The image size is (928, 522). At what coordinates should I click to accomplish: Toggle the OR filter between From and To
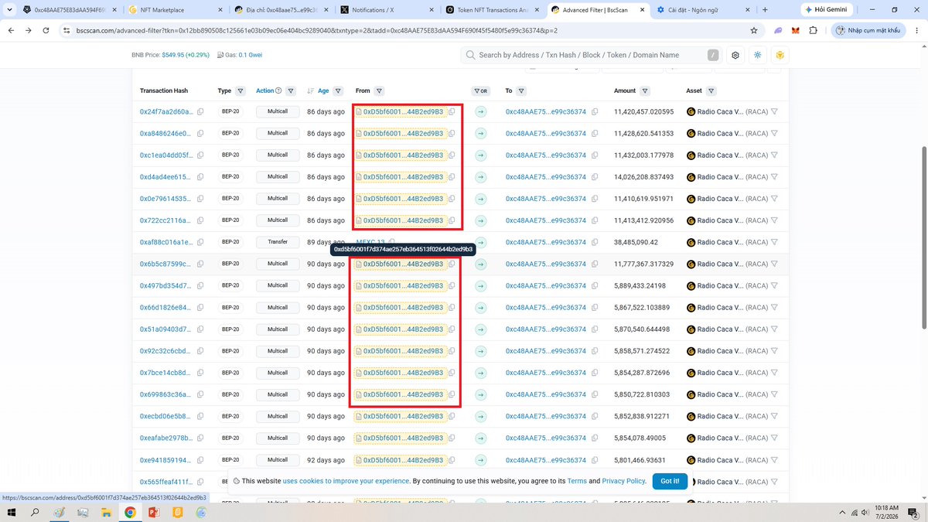point(480,90)
